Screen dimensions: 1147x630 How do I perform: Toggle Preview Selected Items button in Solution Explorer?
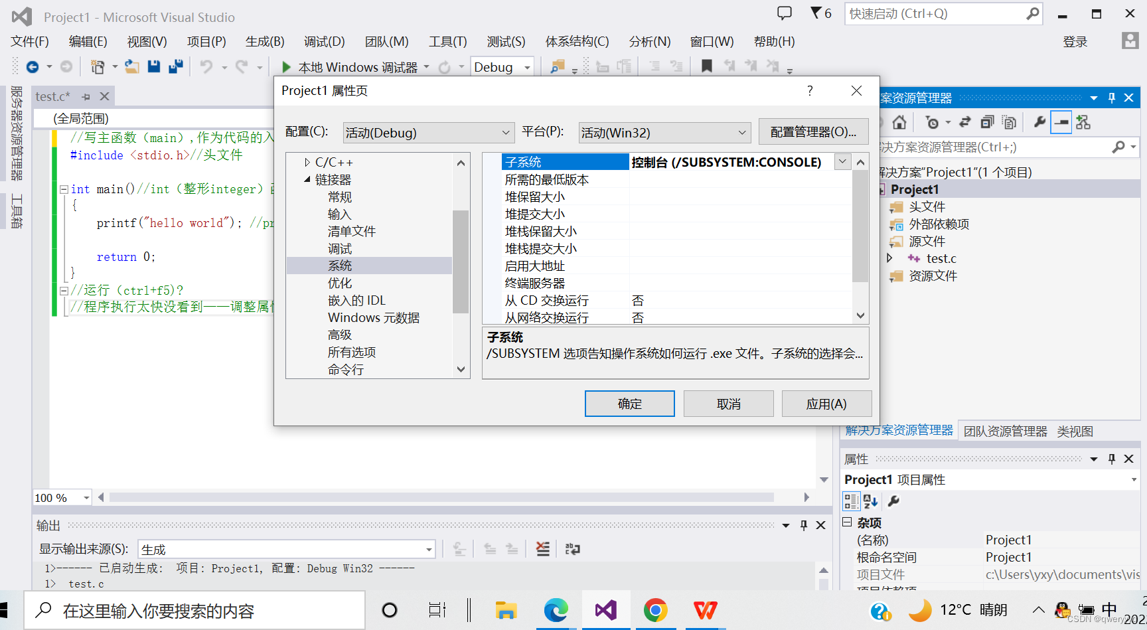tap(1061, 122)
